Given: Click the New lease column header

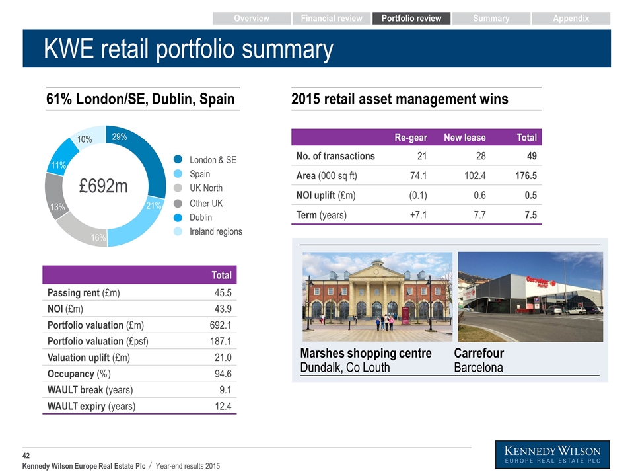Looking at the screenshot, I should pyautogui.click(x=464, y=138).
